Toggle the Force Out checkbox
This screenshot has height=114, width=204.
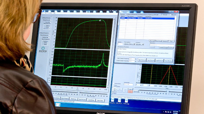pyautogui.click(x=50, y=22)
